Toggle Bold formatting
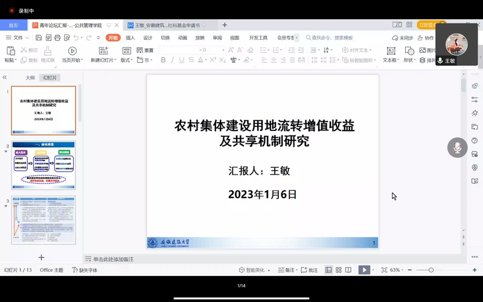This screenshot has width=483, height=302. click(x=164, y=60)
